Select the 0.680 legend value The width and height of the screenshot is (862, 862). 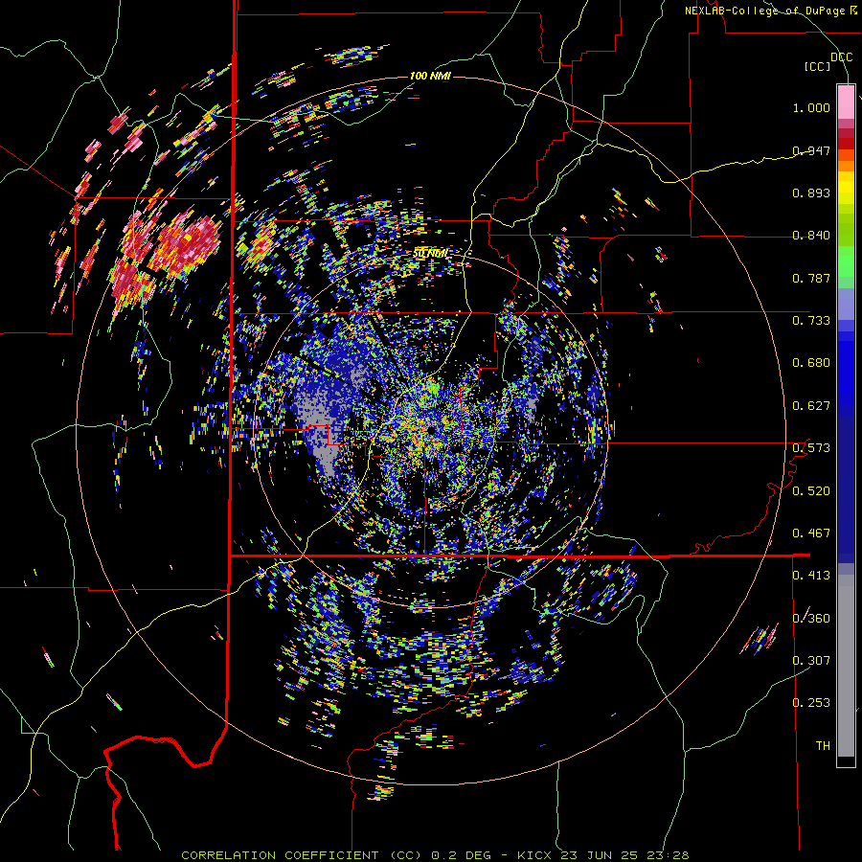point(811,363)
